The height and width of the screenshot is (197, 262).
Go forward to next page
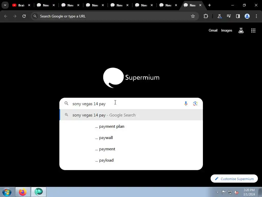[x=15, y=16]
